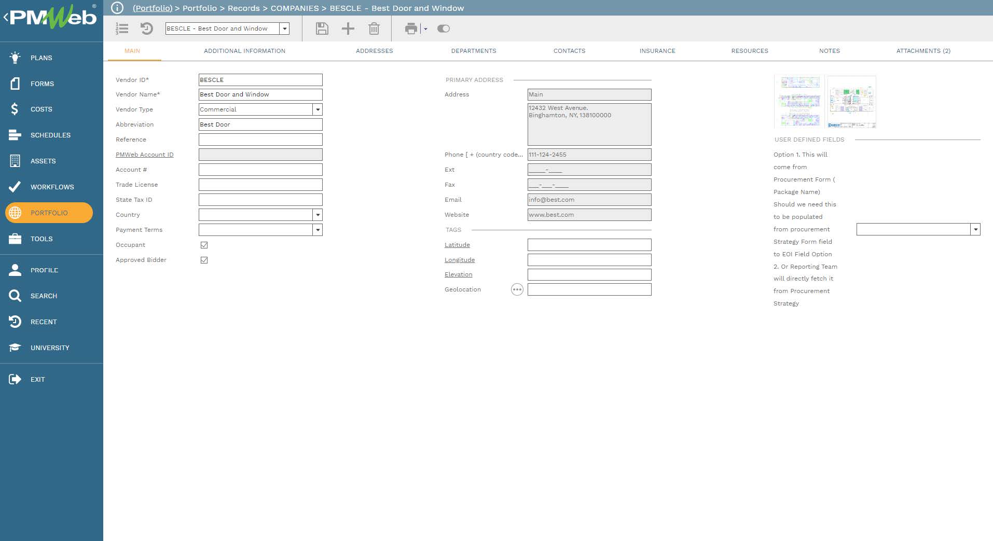
Task: Flip the toggle switch in toolbar
Action: click(x=443, y=29)
